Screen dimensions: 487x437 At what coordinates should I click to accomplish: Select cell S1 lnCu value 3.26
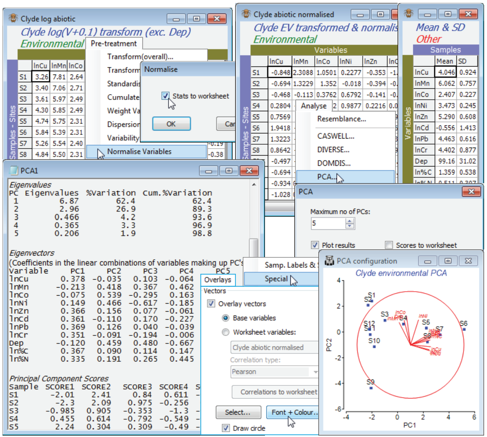(x=40, y=77)
